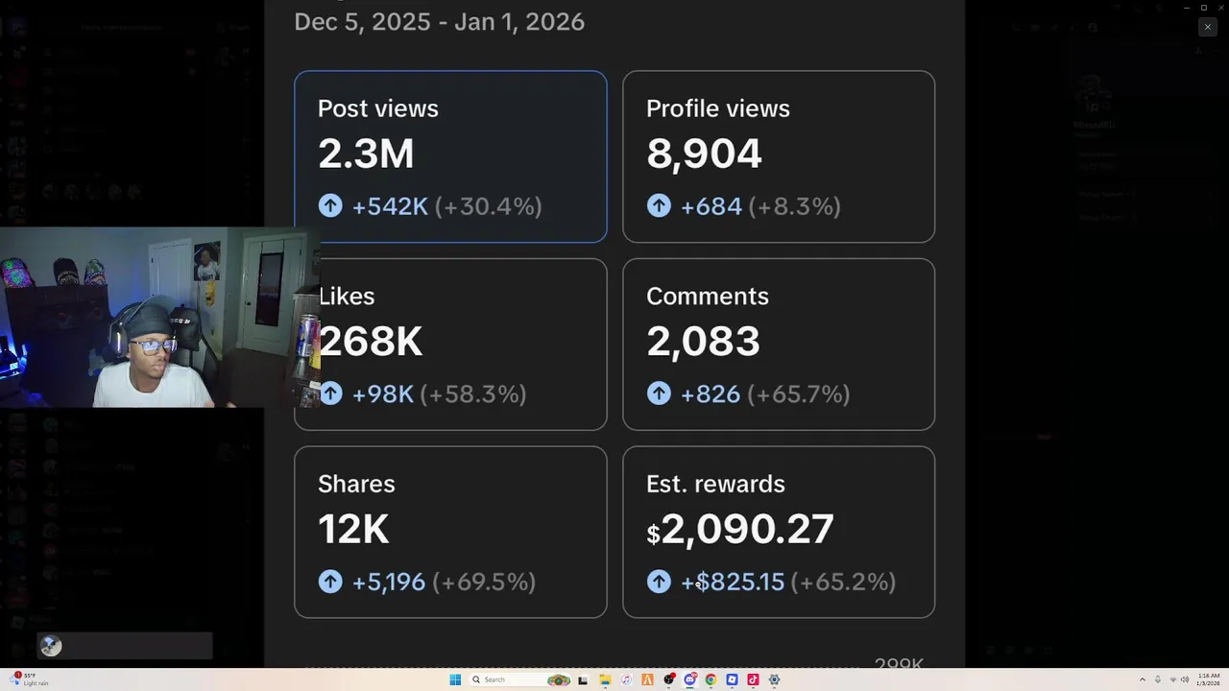
Task: Expand the hidden system tray icons
Action: point(1143,679)
